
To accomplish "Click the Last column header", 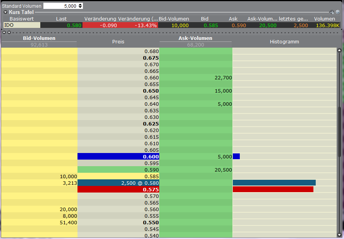I will click(61, 19).
